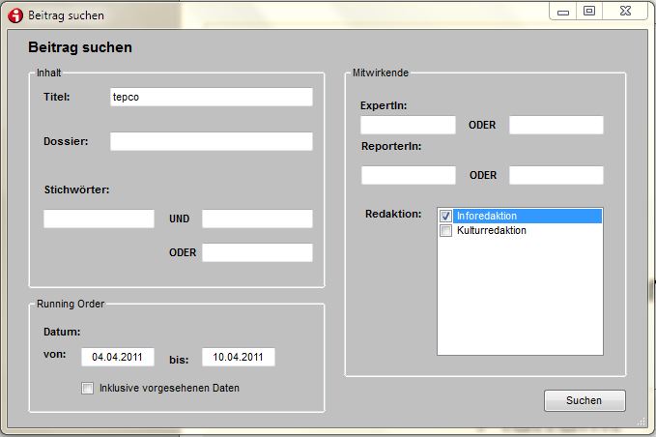Click the second ReporterIn field after ODER
Screen dimensions: 656x437
tap(556, 175)
